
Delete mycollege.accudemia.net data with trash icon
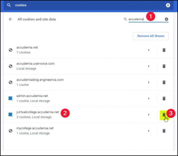(164, 131)
